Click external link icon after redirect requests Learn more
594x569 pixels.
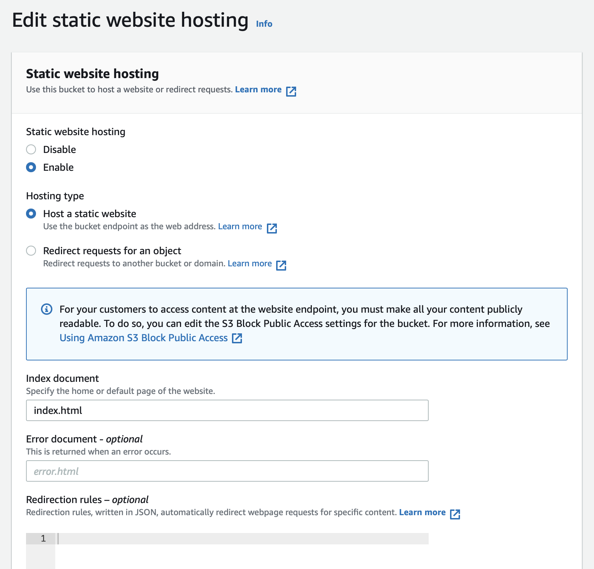(x=281, y=265)
